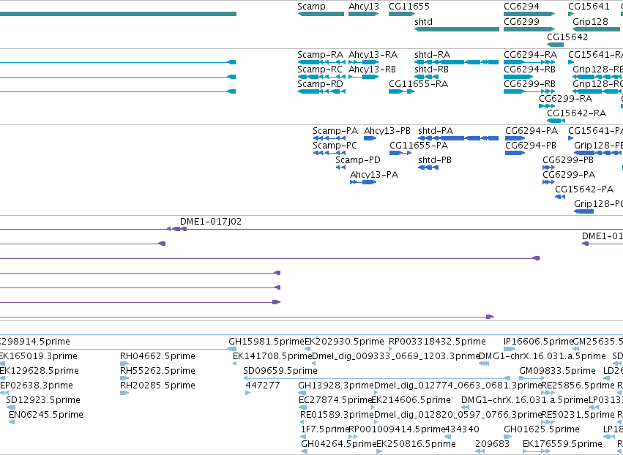Click the CG11655 gene label
Screen dimensions: 623x455
pos(409,7)
